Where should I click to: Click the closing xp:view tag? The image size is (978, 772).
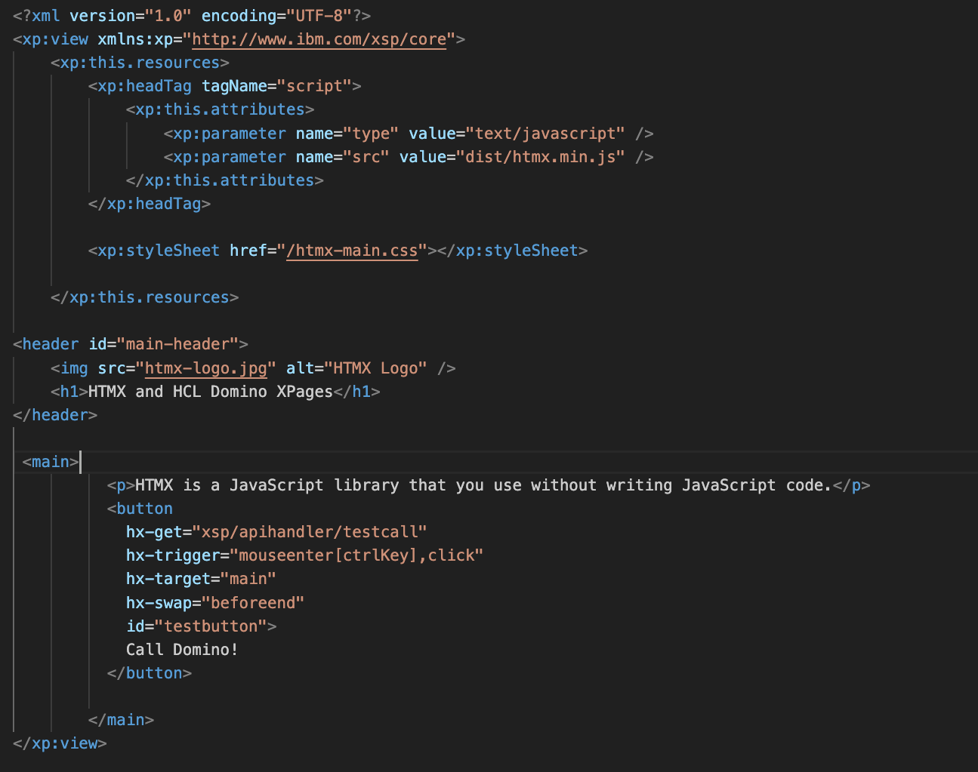point(60,743)
